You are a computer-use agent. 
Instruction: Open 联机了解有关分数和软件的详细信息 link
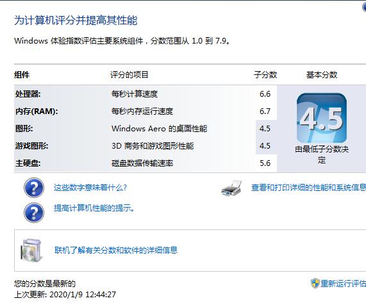(116, 251)
